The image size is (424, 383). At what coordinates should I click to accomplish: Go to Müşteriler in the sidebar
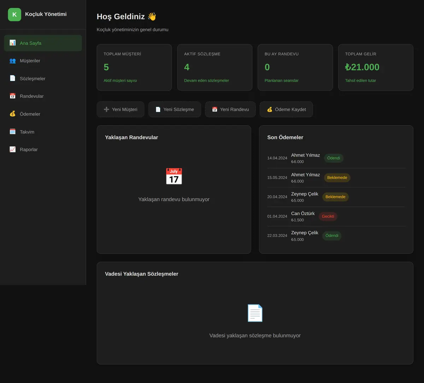tap(43, 61)
